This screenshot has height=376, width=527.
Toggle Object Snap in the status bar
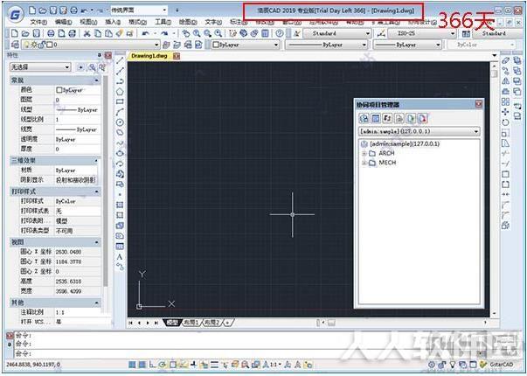point(173,365)
